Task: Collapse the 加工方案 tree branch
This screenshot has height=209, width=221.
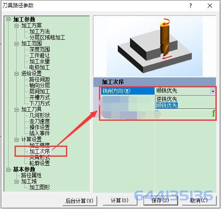Action: click(17, 26)
